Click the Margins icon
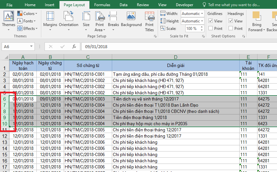This screenshot has height=172, width=277. [x=50, y=16]
